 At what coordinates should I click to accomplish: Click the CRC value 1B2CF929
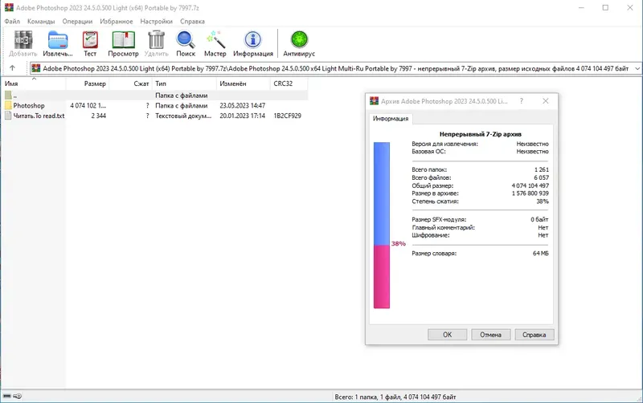(288, 116)
